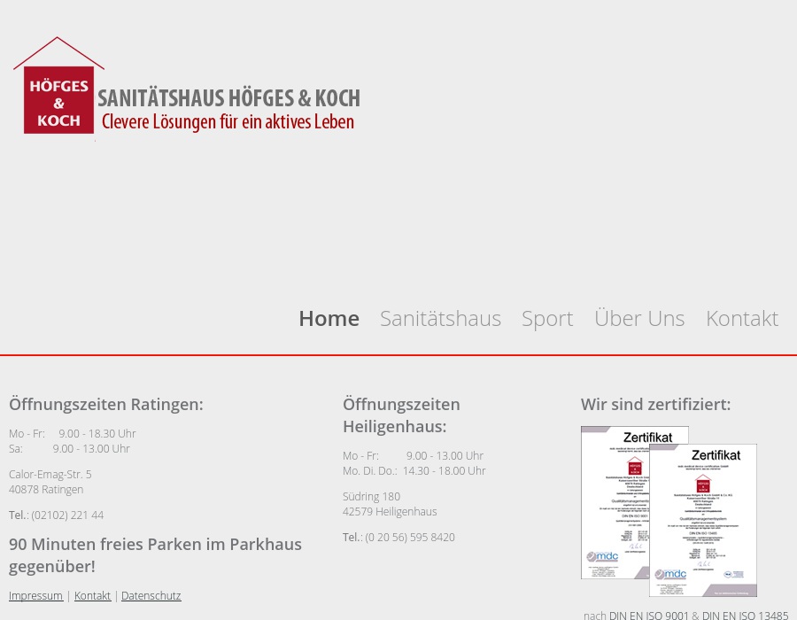Click the Calor-Emag-Str. 5 Ratingen address
The image size is (797, 620).
pyautogui.click(x=50, y=482)
